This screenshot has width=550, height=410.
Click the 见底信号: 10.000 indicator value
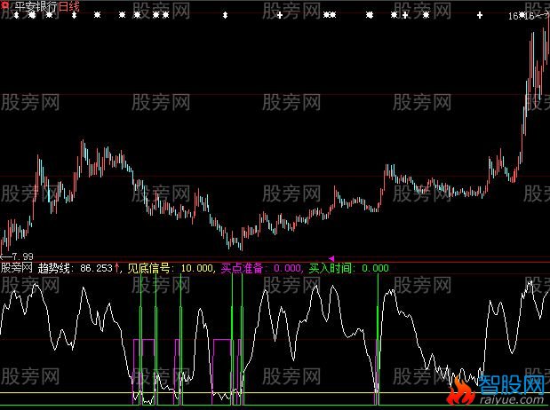pos(170,268)
